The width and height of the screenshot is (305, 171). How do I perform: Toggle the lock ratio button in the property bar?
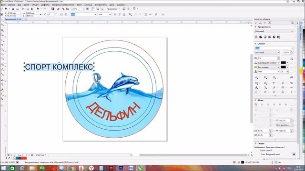[x=41, y=14]
